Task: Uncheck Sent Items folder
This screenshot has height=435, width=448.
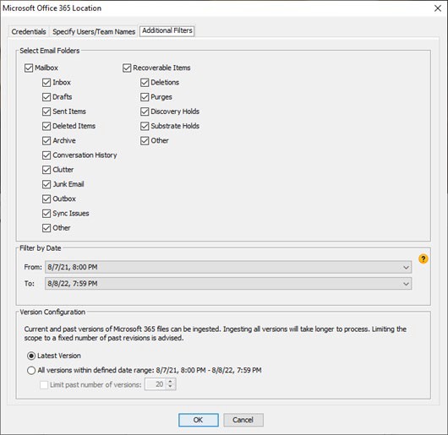Action: click(x=46, y=111)
